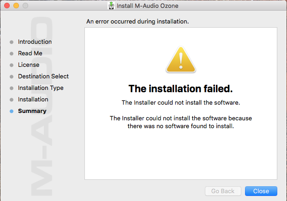287x201 pixels.
Task: Click the yellow warning triangle icon
Action: pos(181,60)
